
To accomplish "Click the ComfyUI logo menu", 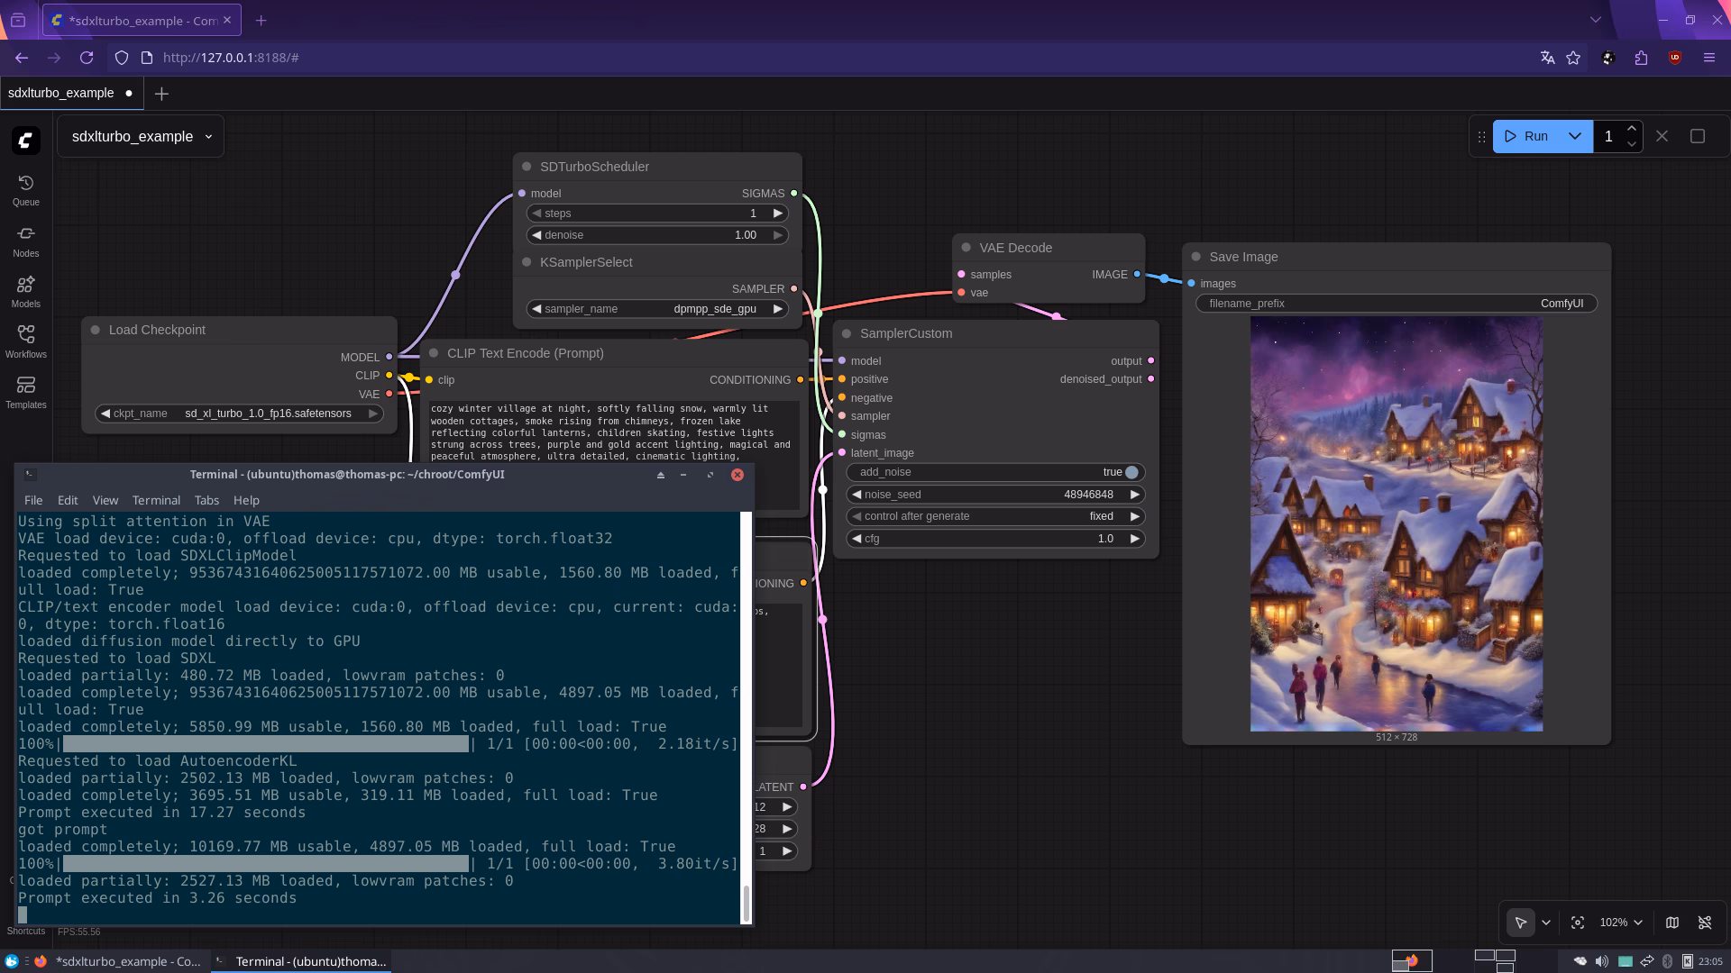I will [x=26, y=140].
